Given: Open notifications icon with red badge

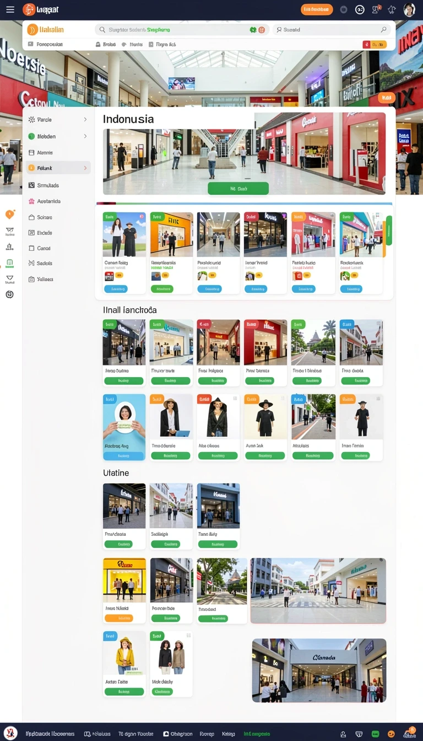Looking at the screenshot, I should [376, 9].
